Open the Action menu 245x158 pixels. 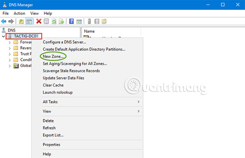point(19,14)
